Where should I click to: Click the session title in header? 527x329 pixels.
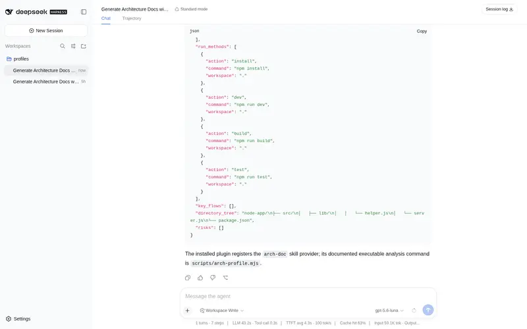click(135, 9)
